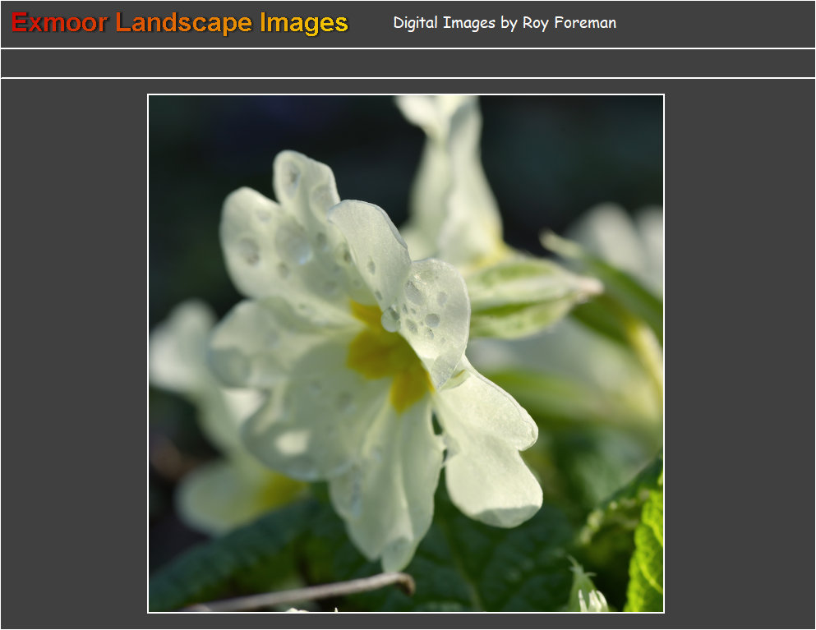Click the "Exmoor Landscape Images" site title

(x=180, y=23)
